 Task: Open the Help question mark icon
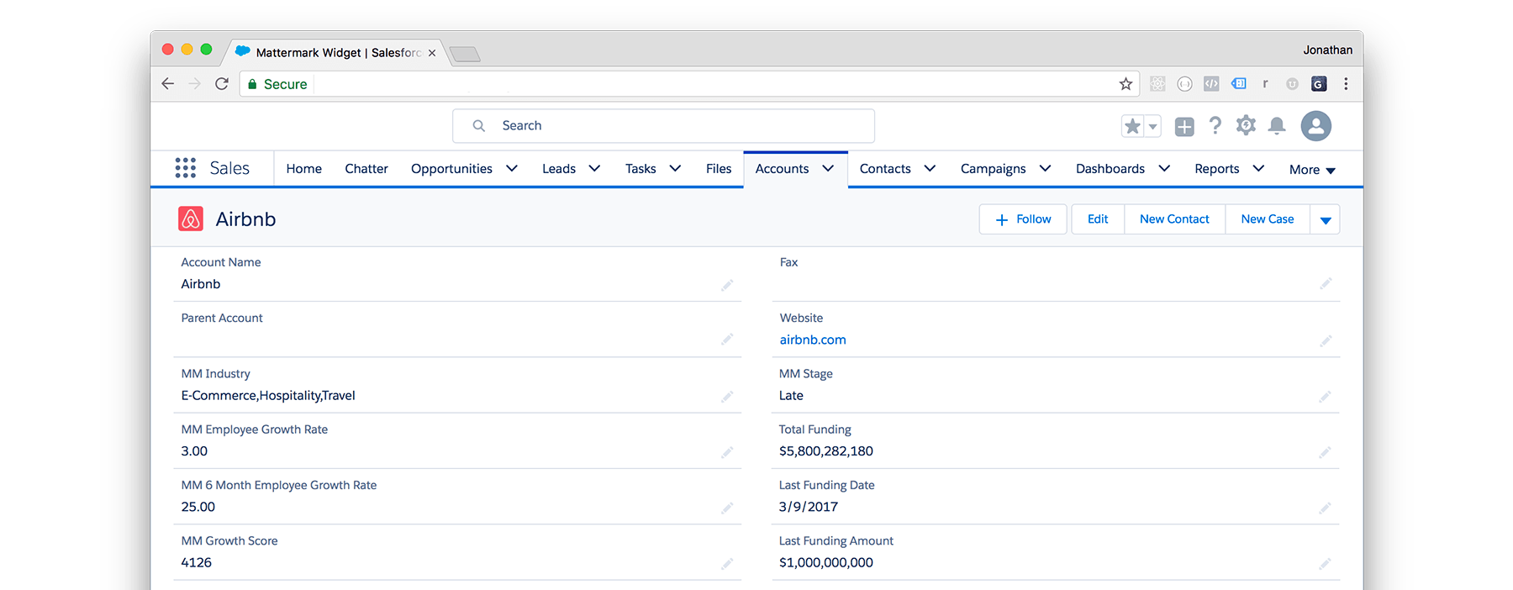point(1215,126)
